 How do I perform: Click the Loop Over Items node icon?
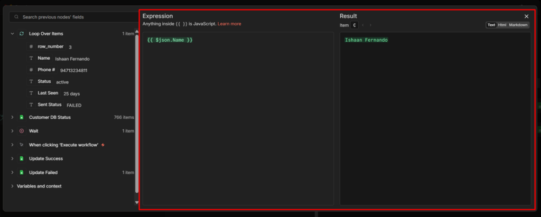[x=22, y=34]
